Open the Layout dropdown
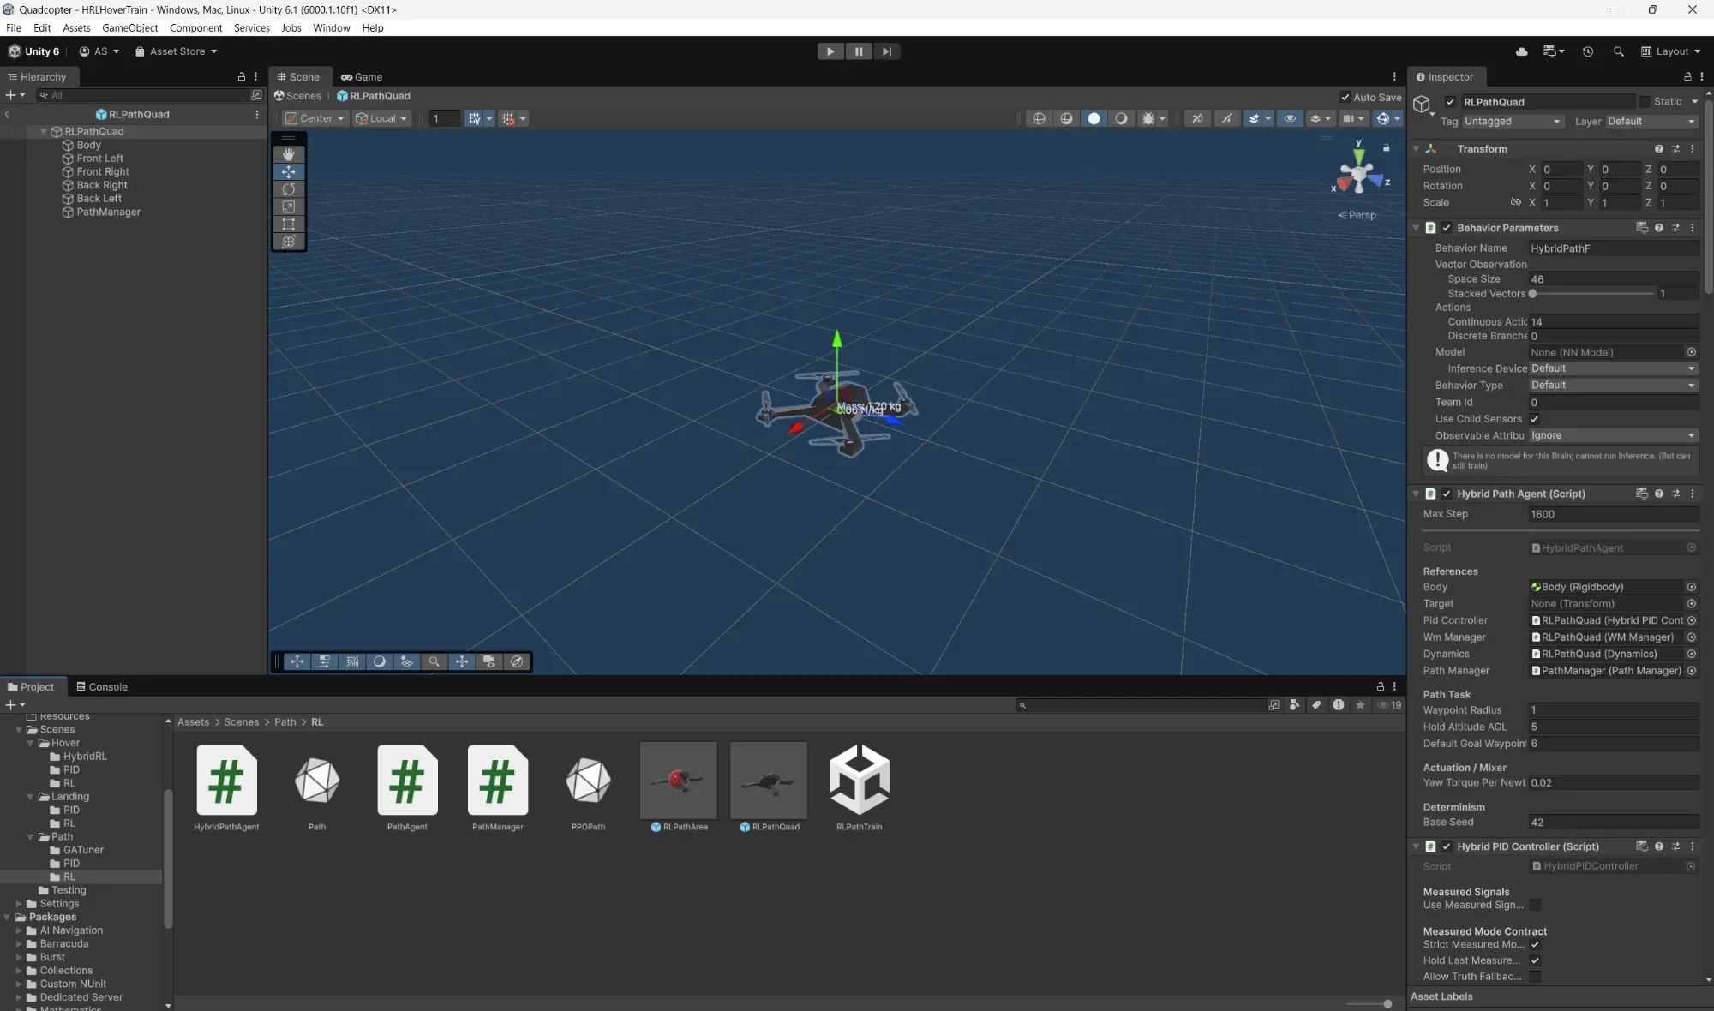The height and width of the screenshot is (1011, 1714). 1670,51
